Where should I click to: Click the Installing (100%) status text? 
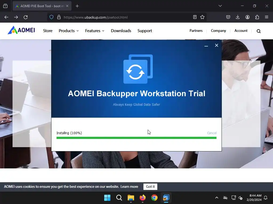tap(69, 133)
